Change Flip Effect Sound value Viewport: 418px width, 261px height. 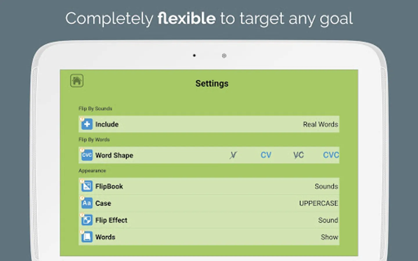pos(328,220)
